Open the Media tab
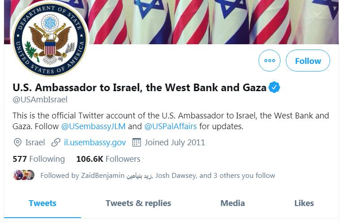The width and height of the screenshot is (344, 223). 233,203
